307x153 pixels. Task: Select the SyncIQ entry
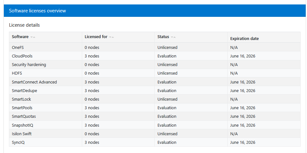click(x=18, y=142)
